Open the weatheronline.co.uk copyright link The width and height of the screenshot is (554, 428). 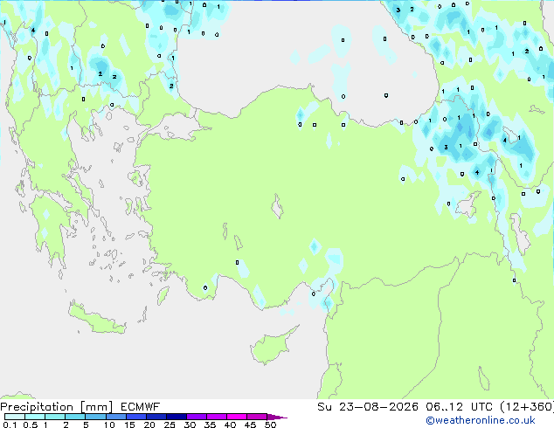pyautogui.click(x=480, y=420)
